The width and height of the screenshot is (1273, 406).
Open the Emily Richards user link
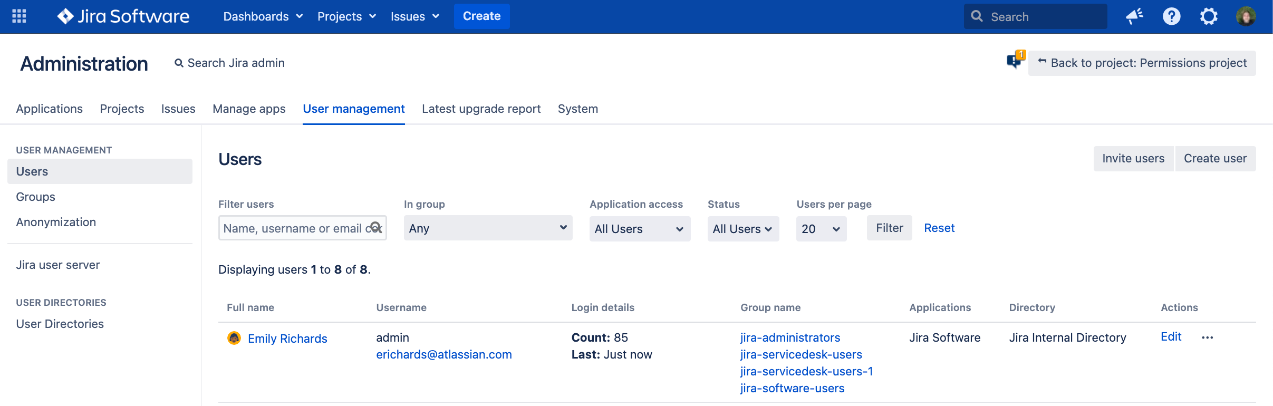[287, 339]
